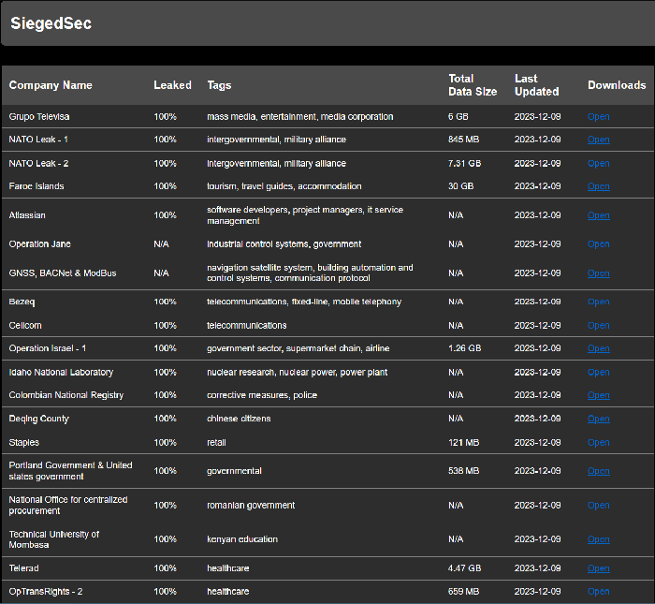Screen dimensions: 655x604
Task: Click the Open link for Staples
Action: pyautogui.click(x=598, y=443)
